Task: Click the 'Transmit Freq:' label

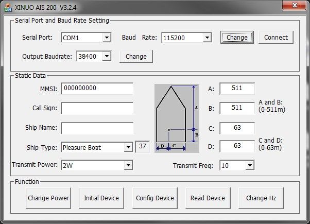Action: (x=193, y=165)
